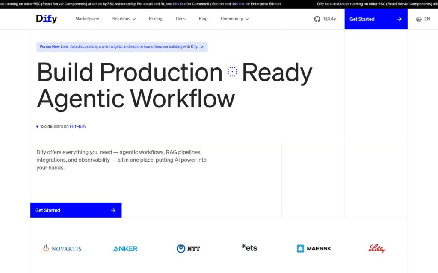
Task: Click the '124.4k' star count in the header
Action: click(x=330, y=19)
